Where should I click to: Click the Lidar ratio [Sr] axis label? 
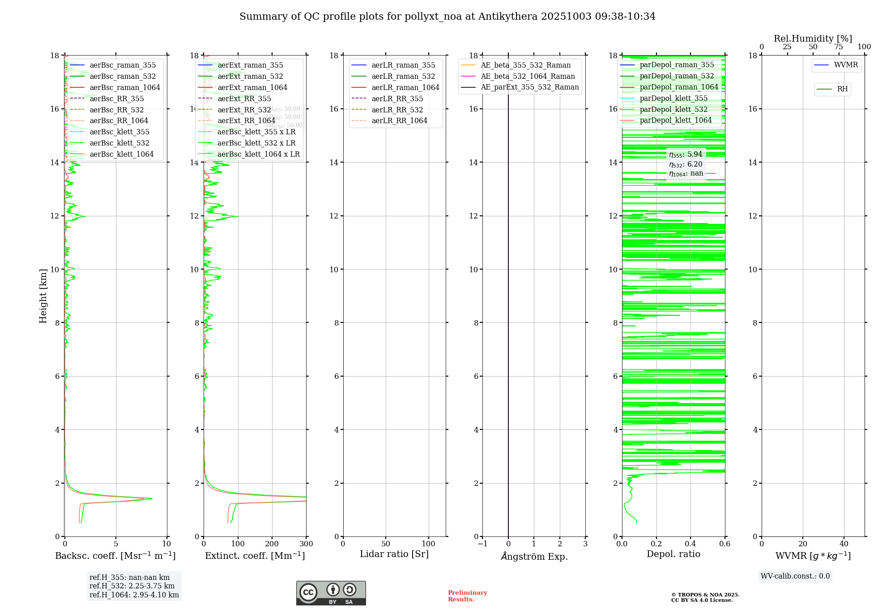(x=394, y=554)
